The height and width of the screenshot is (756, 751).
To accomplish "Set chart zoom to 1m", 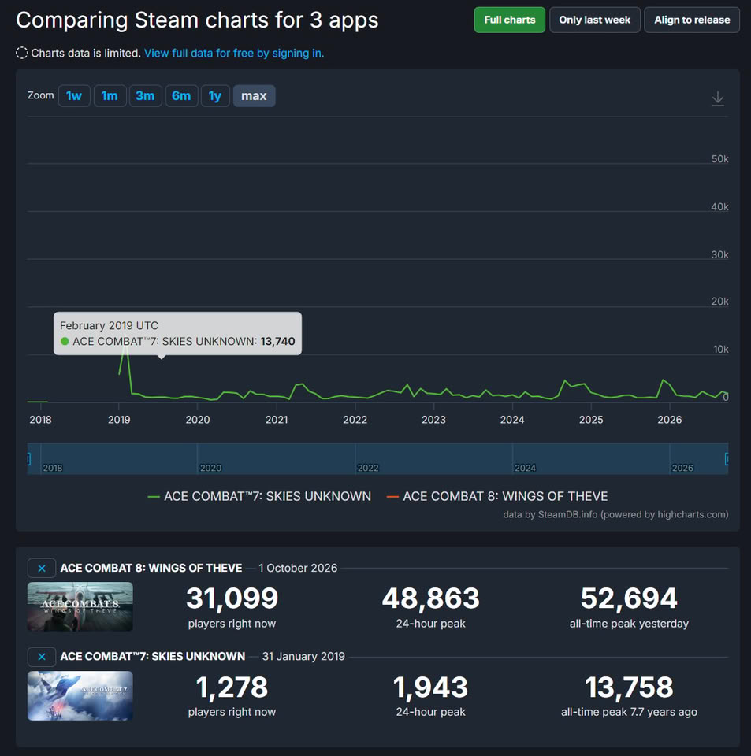I will click(x=110, y=96).
